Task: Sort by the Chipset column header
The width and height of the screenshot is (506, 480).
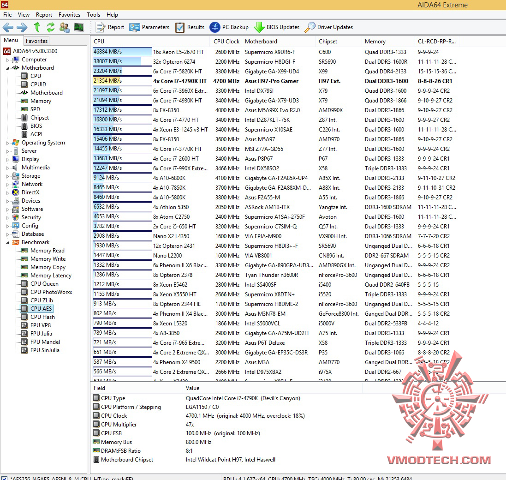Action: (x=338, y=42)
